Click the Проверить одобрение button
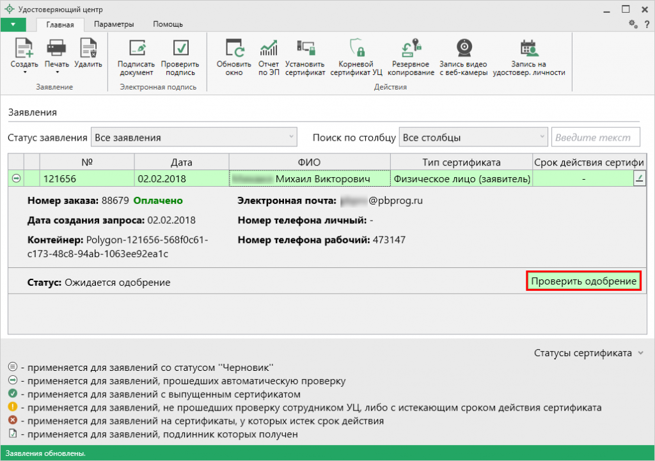The height and width of the screenshot is (461, 655). tap(583, 281)
